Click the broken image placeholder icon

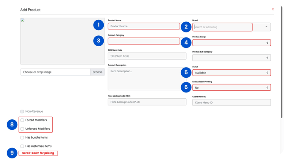point(23,20)
